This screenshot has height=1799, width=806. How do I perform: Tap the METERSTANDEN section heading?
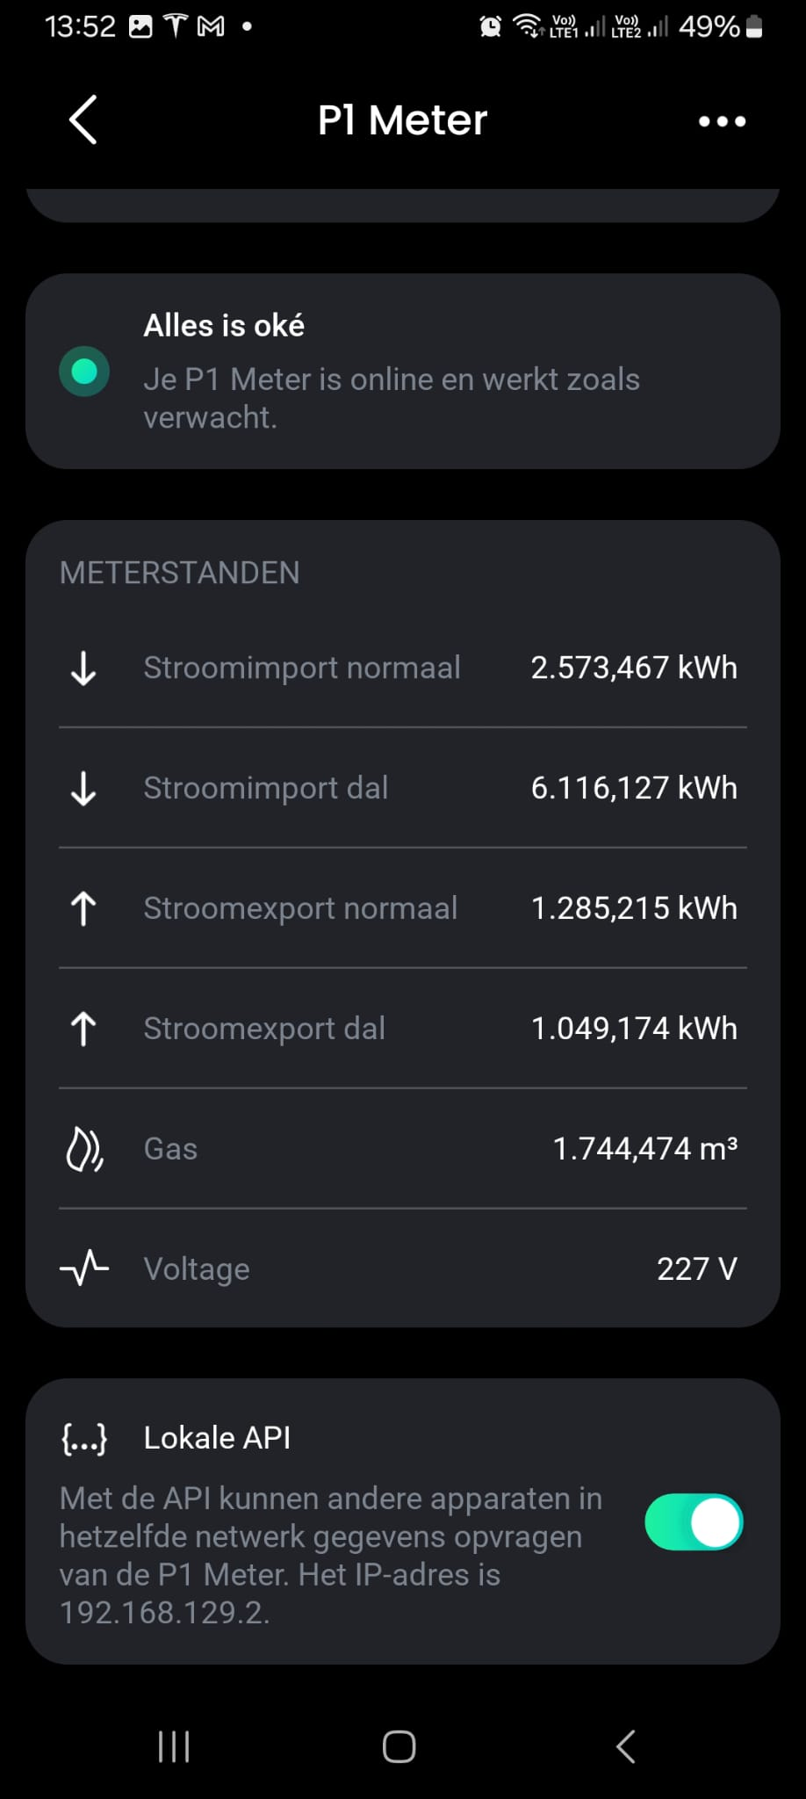pos(180,573)
